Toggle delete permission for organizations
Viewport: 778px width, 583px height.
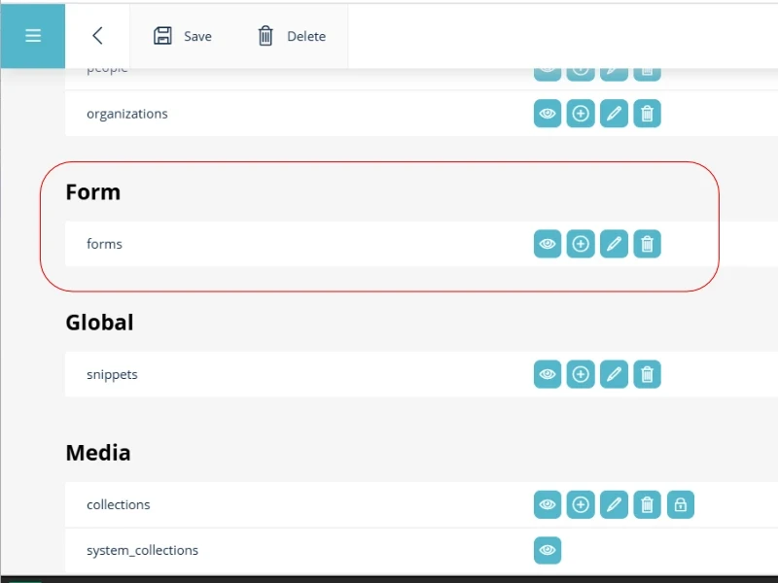click(647, 114)
